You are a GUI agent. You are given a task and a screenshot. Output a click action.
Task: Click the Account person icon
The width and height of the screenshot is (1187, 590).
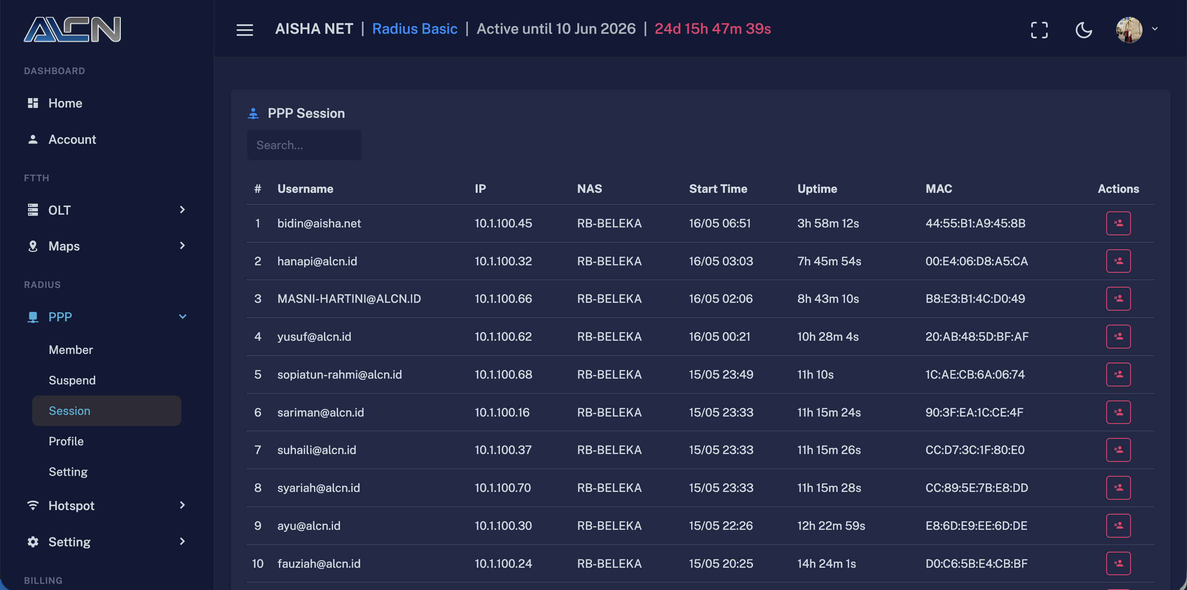33,139
